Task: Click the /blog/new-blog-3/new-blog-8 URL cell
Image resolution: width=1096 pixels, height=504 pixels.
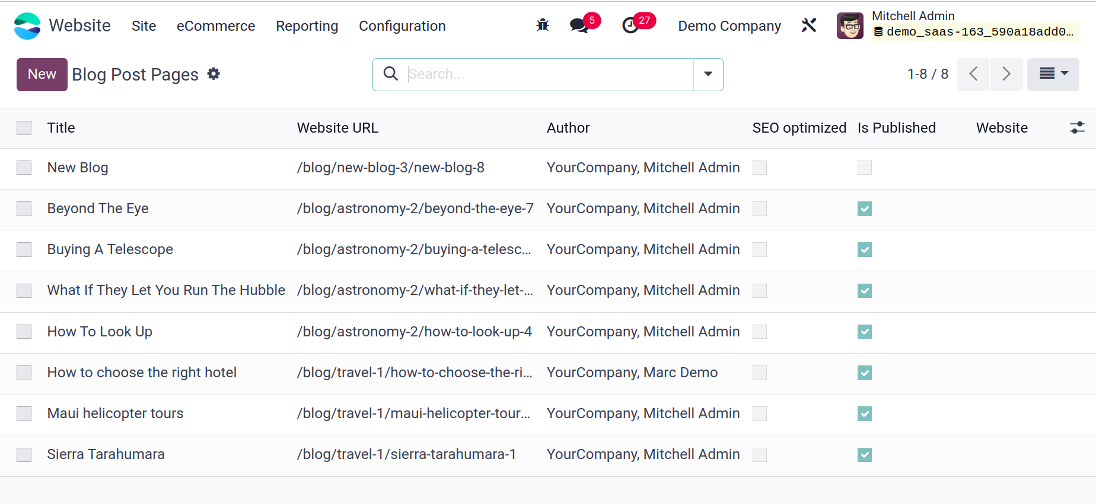Action: [391, 168]
